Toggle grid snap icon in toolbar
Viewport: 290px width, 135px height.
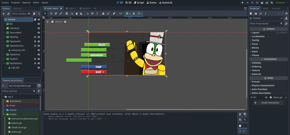(x=92, y=14)
